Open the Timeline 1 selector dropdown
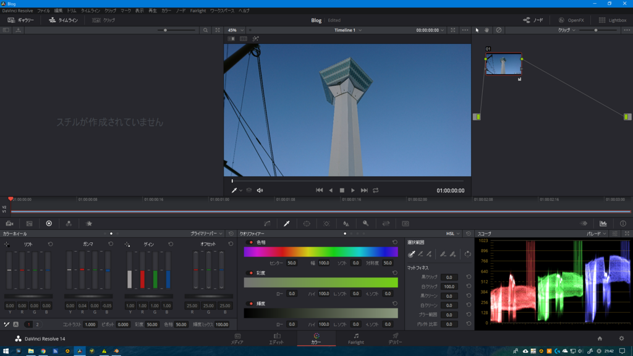The height and width of the screenshot is (356, 633). point(347,30)
